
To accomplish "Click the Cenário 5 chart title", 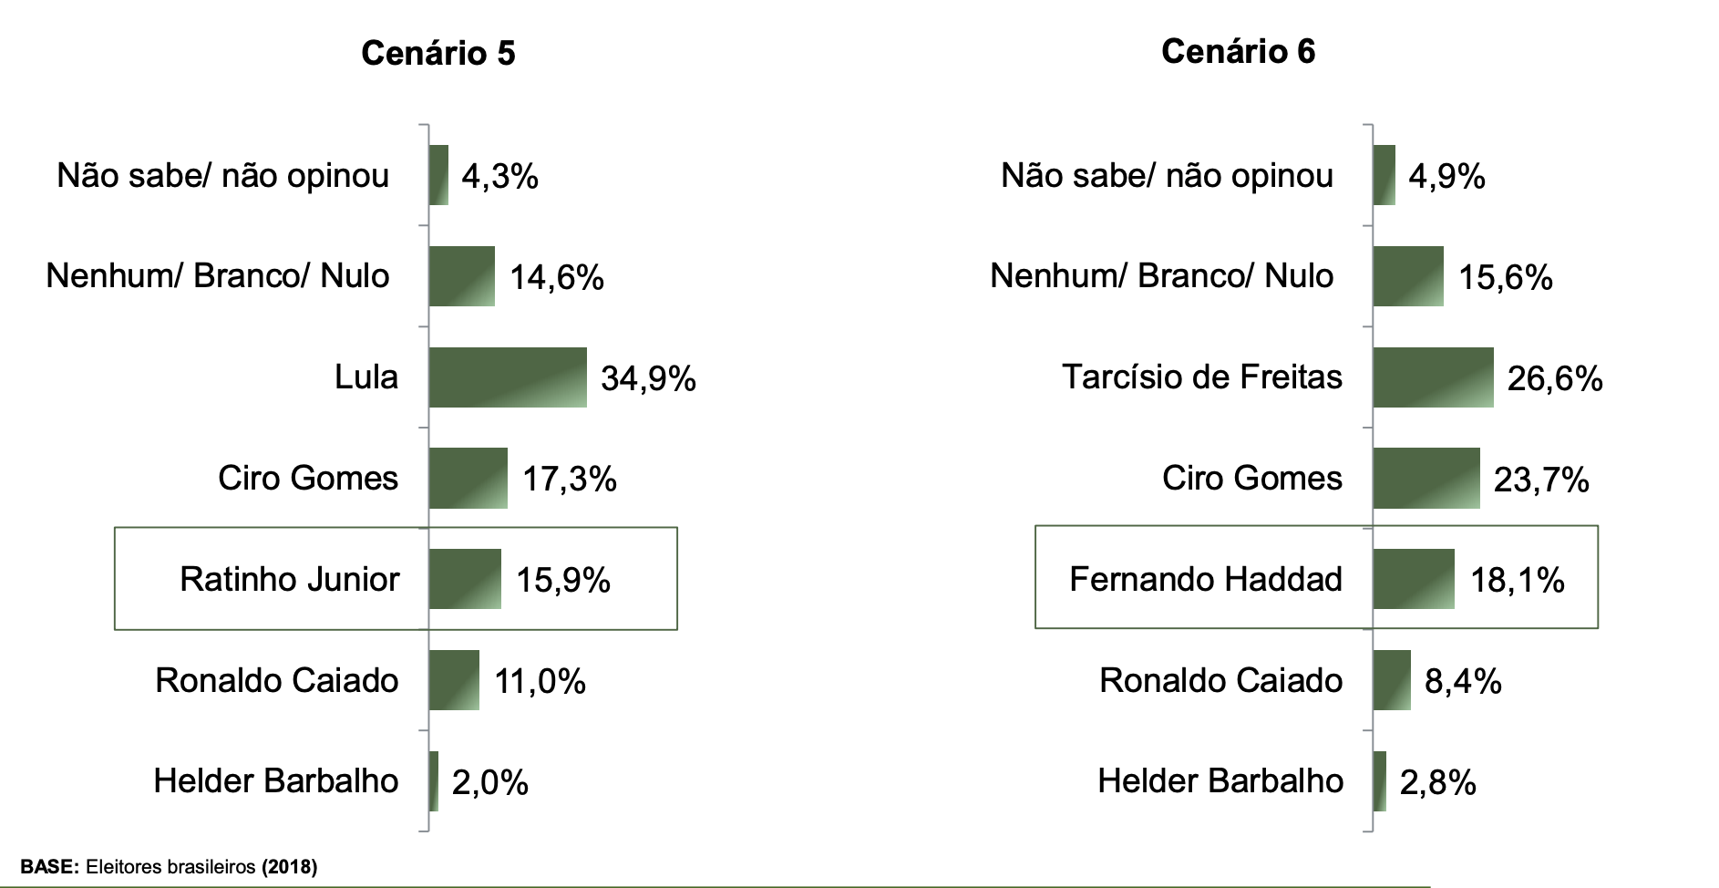I will [437, 53].
